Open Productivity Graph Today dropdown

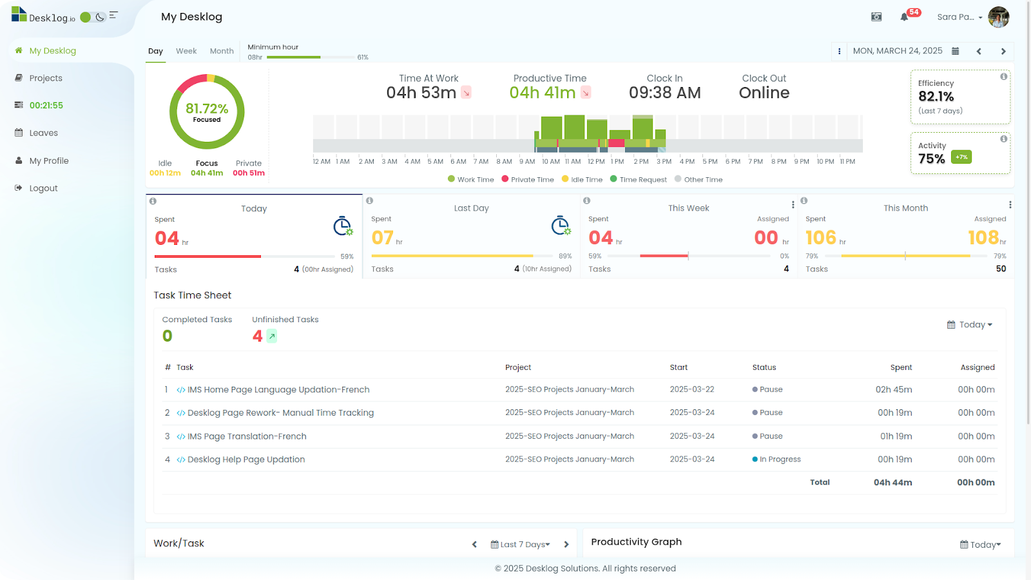coord(981,545)
